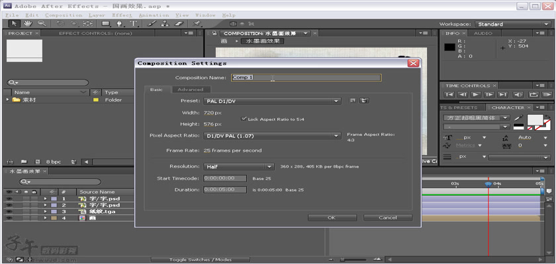
Task: Click delete preset icon beside Preset dropdown
Action: click(x=364, y=101)
